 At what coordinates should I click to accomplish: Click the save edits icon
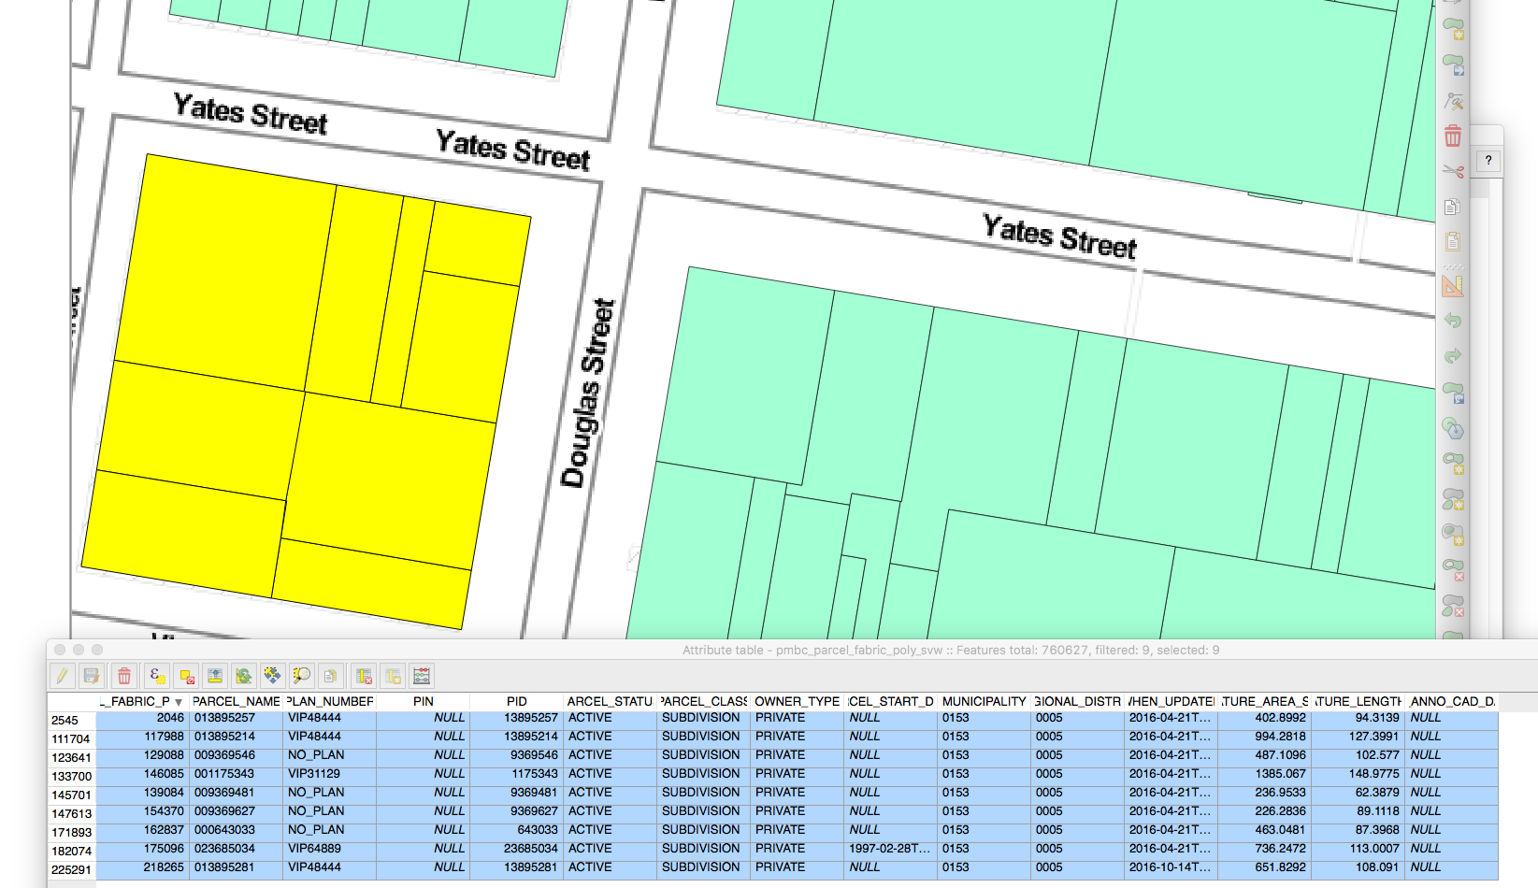coord(92,676)
